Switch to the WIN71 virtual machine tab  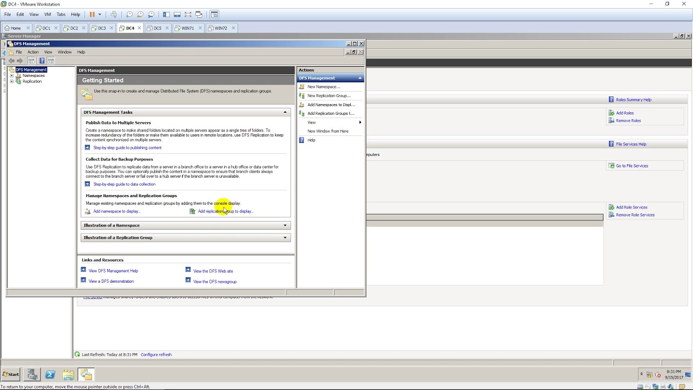[187, 28]
